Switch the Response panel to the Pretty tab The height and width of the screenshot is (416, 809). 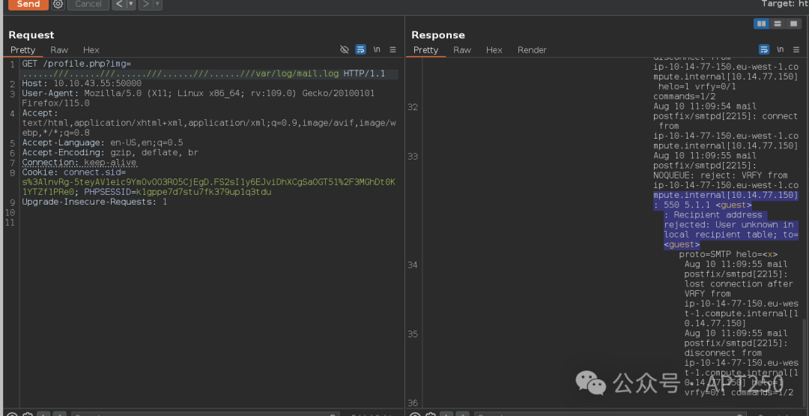(425, 49)
